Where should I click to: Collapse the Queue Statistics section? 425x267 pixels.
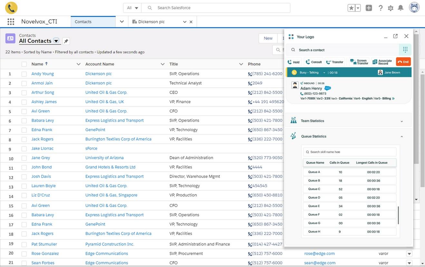401,137
